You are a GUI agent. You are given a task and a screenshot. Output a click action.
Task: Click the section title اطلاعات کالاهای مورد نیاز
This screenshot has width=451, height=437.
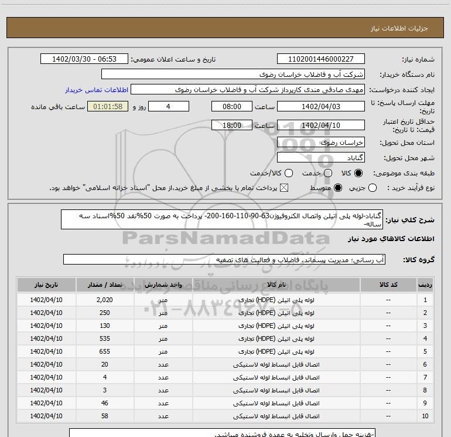391,239
